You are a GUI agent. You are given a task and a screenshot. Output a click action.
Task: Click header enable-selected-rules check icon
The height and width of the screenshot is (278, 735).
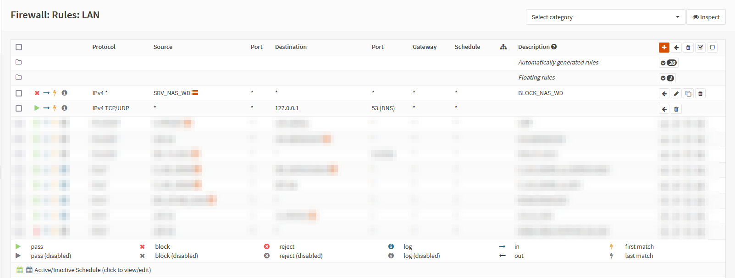tap(700, 48)
